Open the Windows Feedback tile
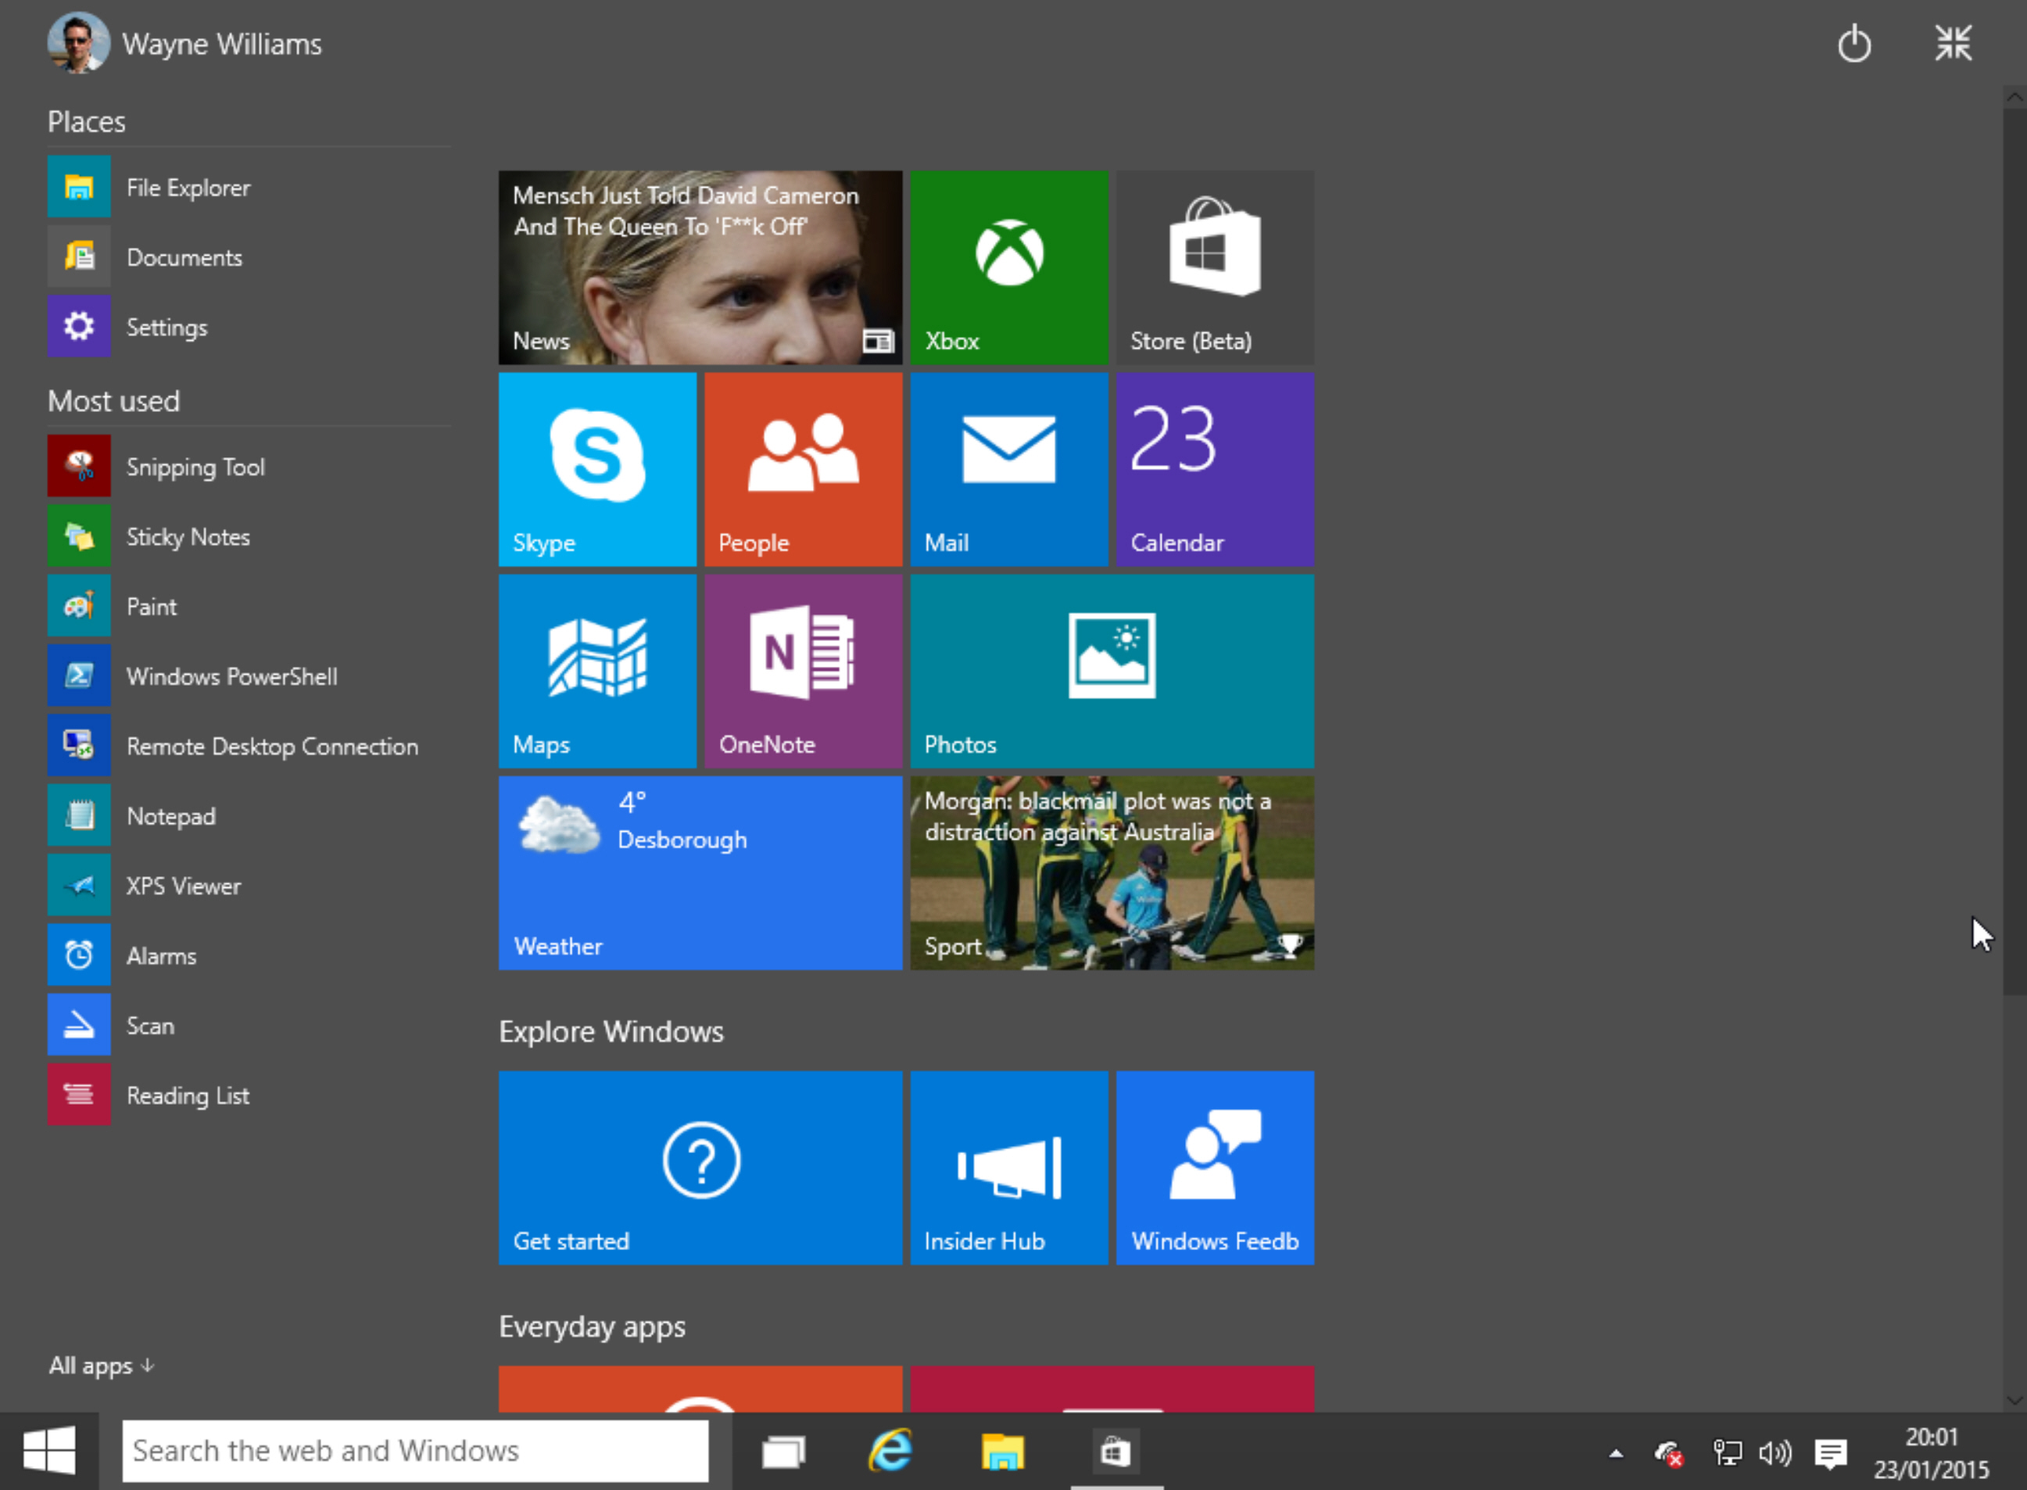Image resolution: width=2027 pixels, height=1490 pixels. [x=1215, y=1162]
